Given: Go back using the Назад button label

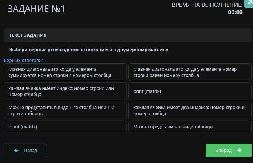Looking at the screenshot, I should click(x=30, y=150).
